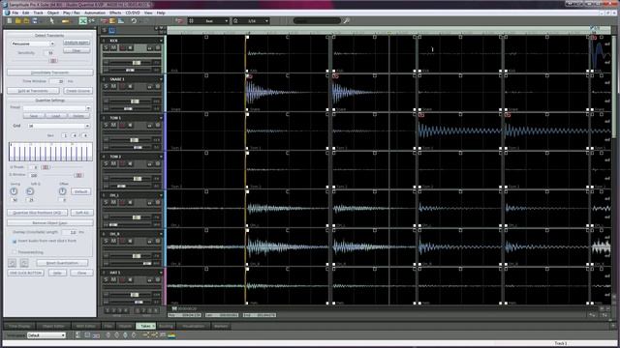Mute the OH_L track
Screen dimensions: 620x348
click(x=113, y=202)
